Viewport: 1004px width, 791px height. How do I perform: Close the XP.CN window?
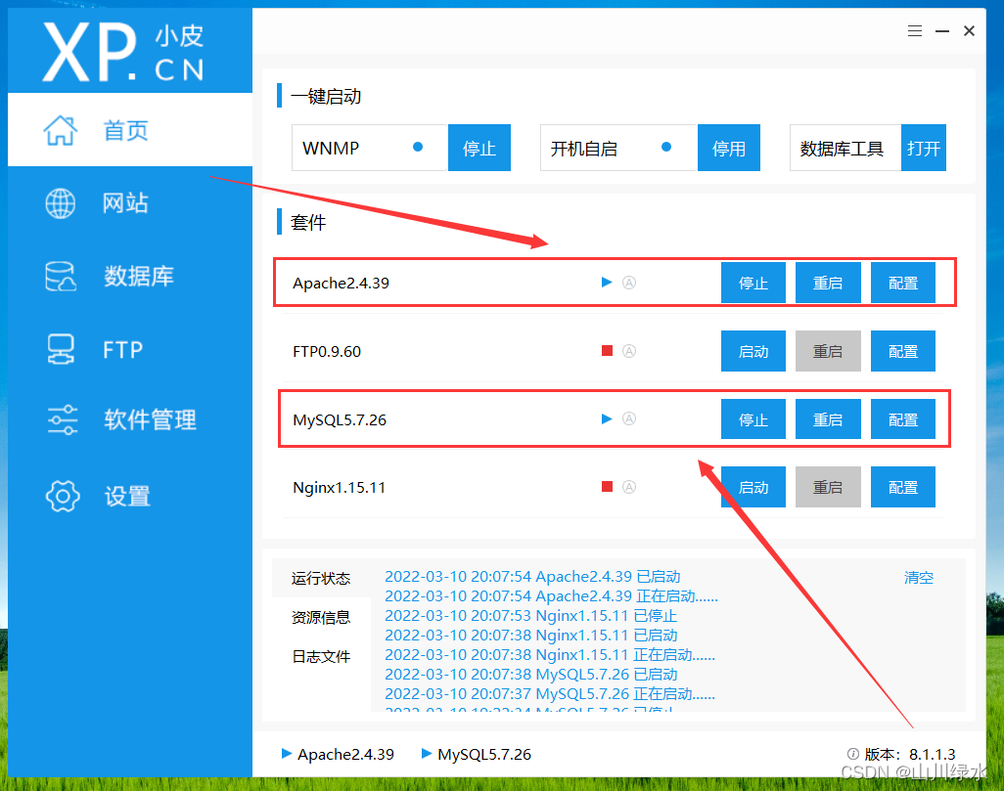click(970, 30)
